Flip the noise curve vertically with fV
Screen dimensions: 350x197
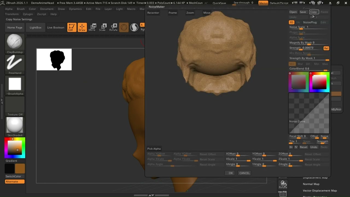[296, 147]
